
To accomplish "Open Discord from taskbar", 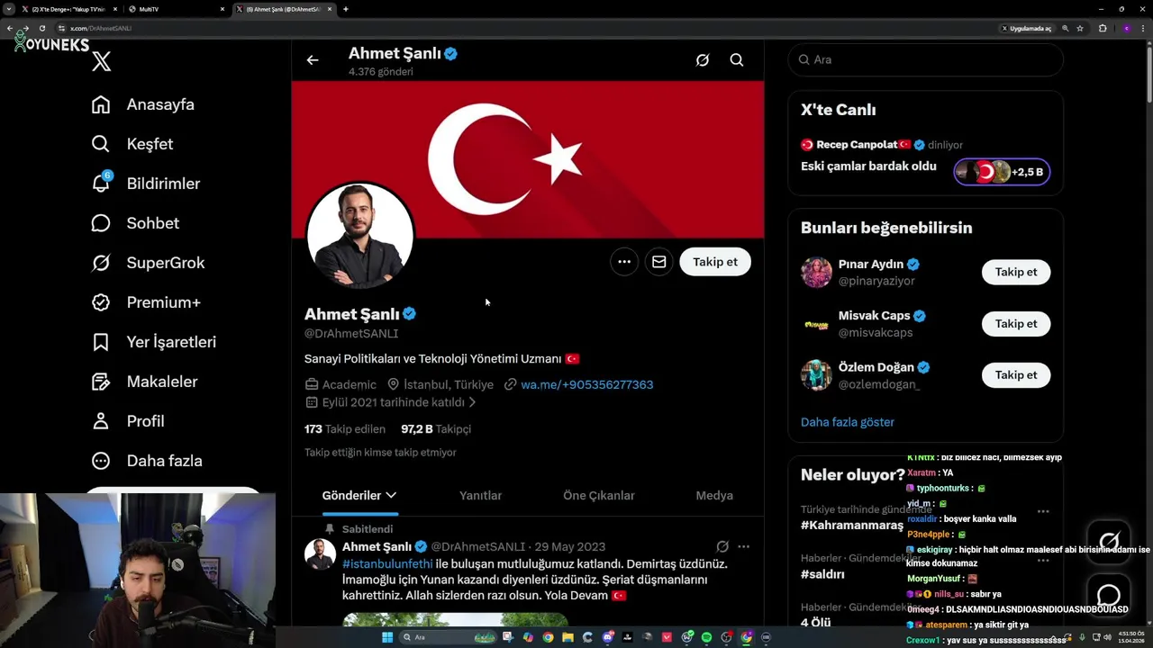I will click(608, 637).
